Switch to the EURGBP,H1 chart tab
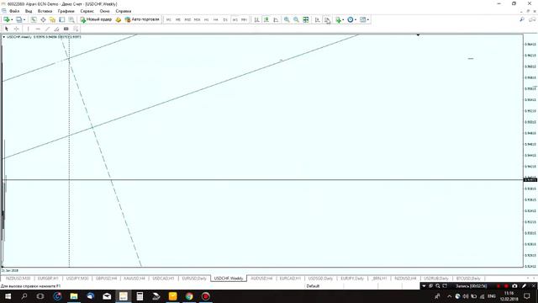The width and height of the screenshot is (538, 303). 48,279
